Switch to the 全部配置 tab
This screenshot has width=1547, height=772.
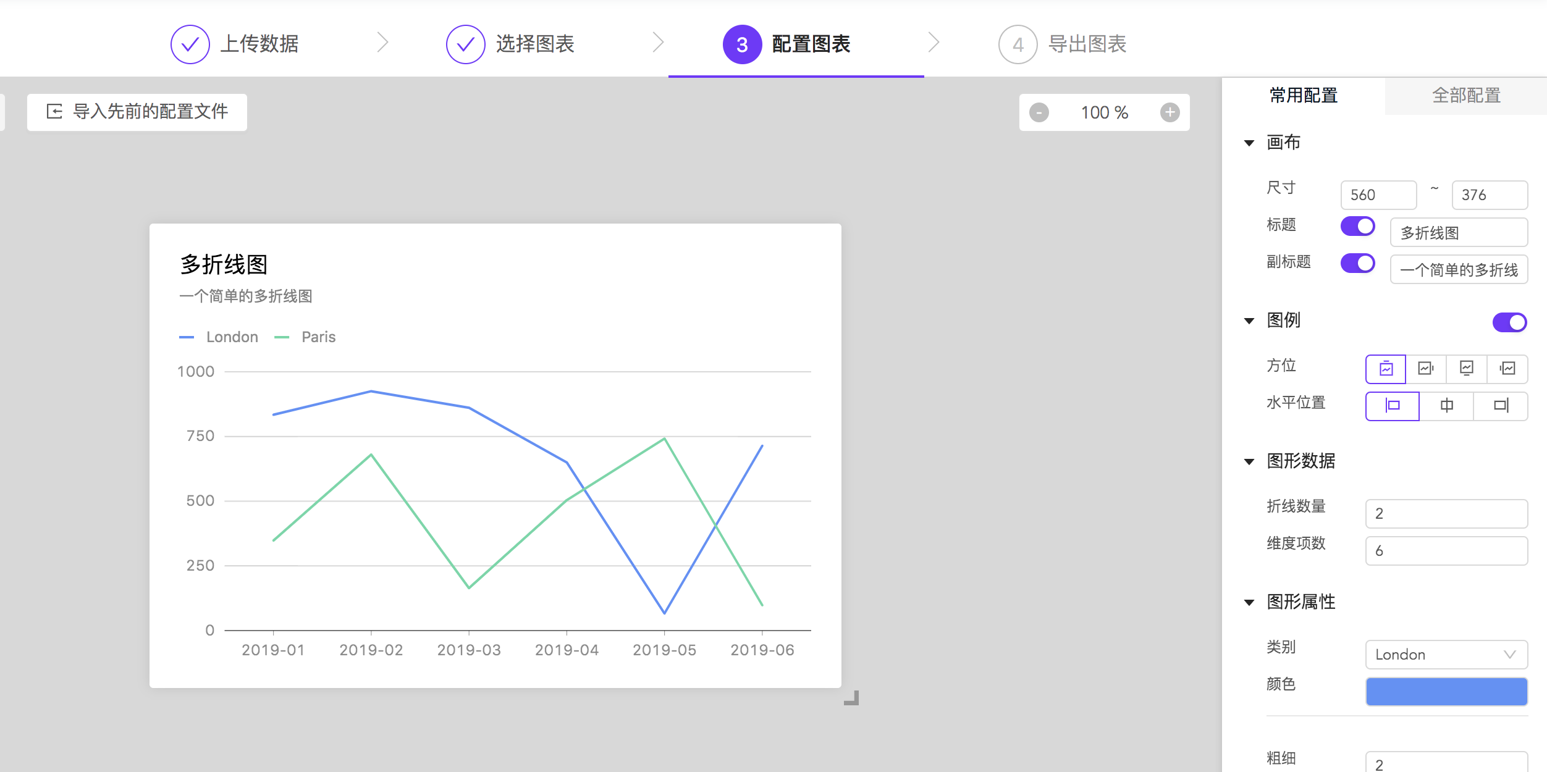point(1466,96)
